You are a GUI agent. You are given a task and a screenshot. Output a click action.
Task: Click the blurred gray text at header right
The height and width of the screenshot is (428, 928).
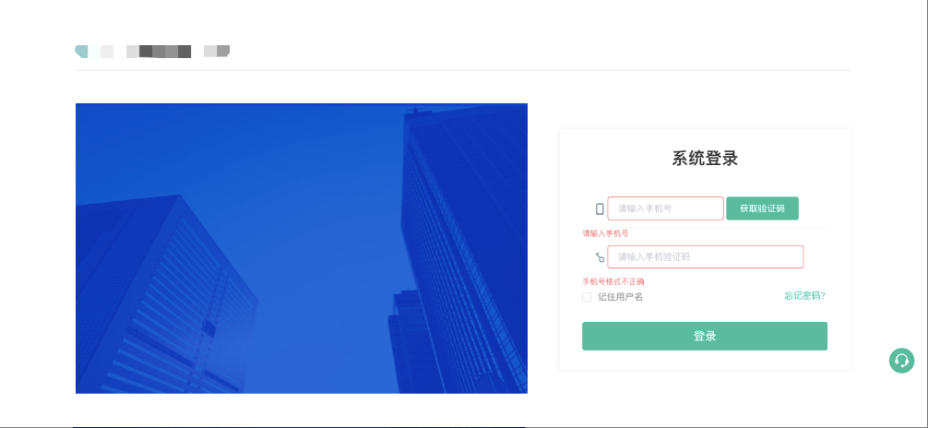pos(217,52)
